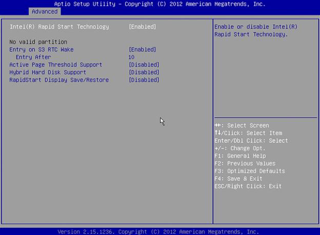This screenshot has width=320, height=235.
Task: Change RapidStart Display Save/Restore [Disabled] value
Action: click(144, 80)
